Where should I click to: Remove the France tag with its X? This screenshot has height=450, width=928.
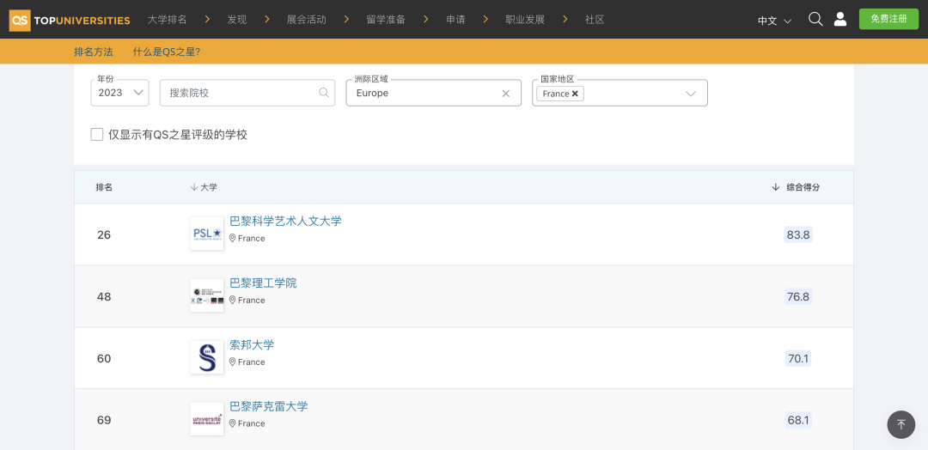pos(575,94)
